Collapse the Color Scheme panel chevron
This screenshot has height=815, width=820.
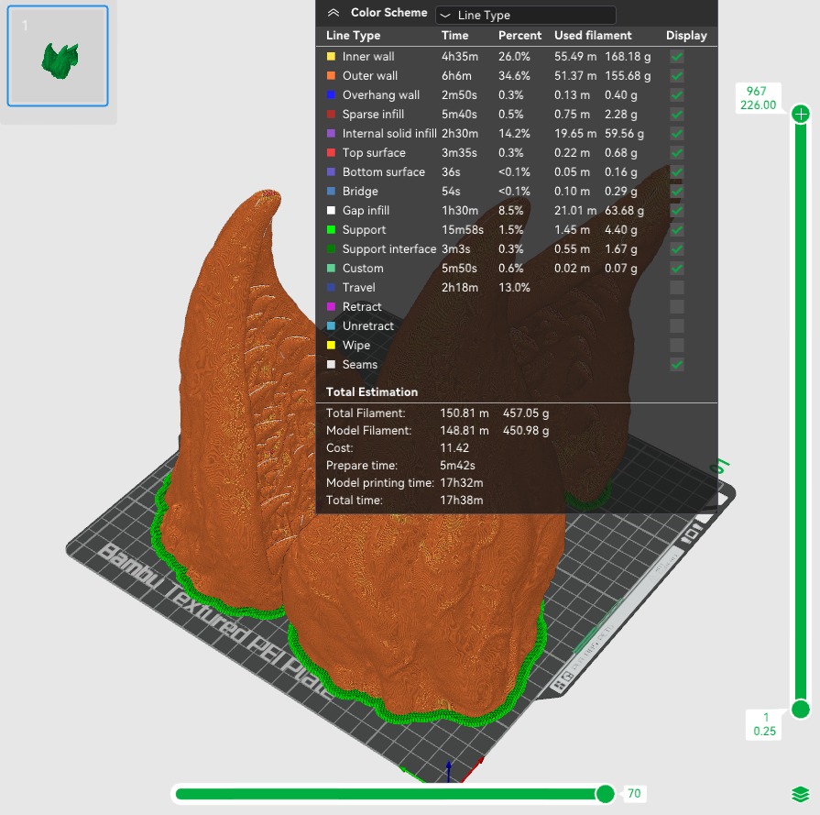(x=333, y=13)
